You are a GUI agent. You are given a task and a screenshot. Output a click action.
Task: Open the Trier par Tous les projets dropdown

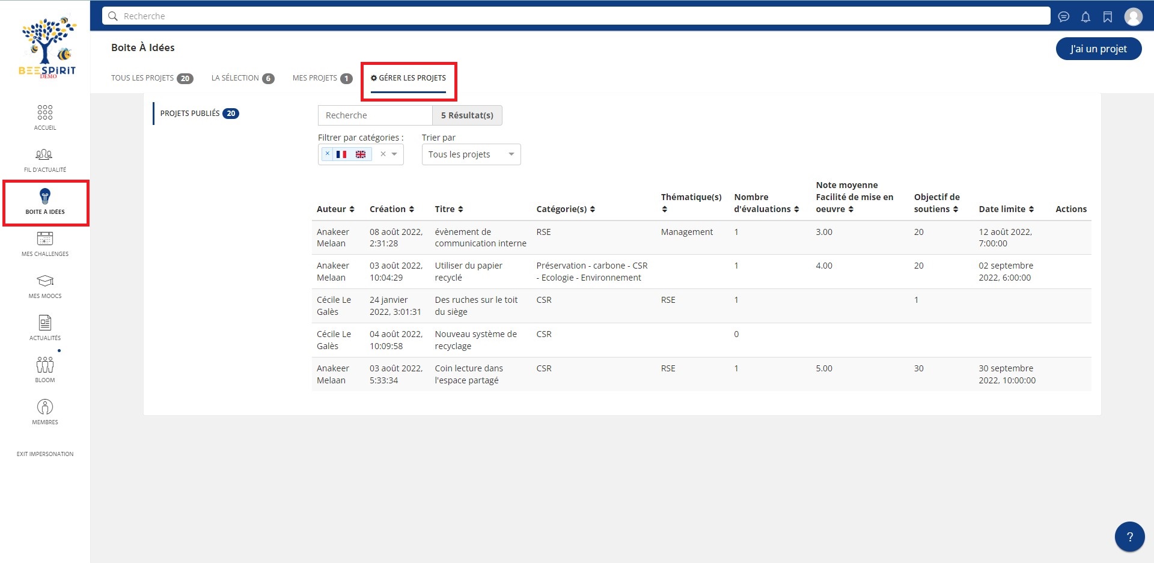(x=471, y=154)
